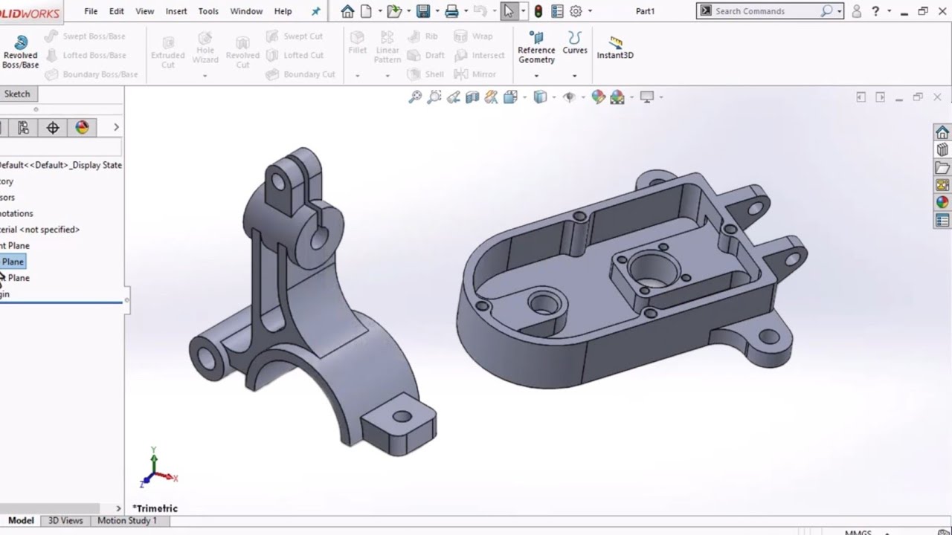This screenshot has height=535, width=952.
Task: Select the Model tab
Action: (x=21, y=521)
